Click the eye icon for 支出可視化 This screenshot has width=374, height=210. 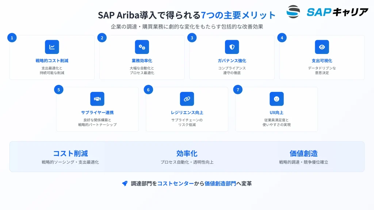pos(322,47)
